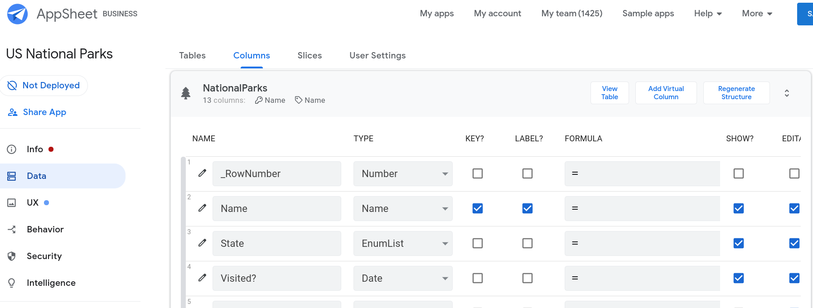
Task: Click the _RowNumber column name field
Action: tap(277, 173)
